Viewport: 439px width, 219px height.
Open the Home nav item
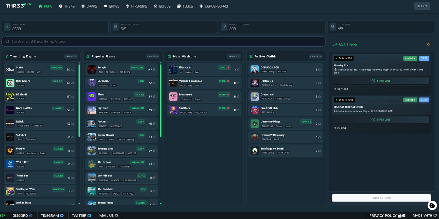tap(45, 6)
